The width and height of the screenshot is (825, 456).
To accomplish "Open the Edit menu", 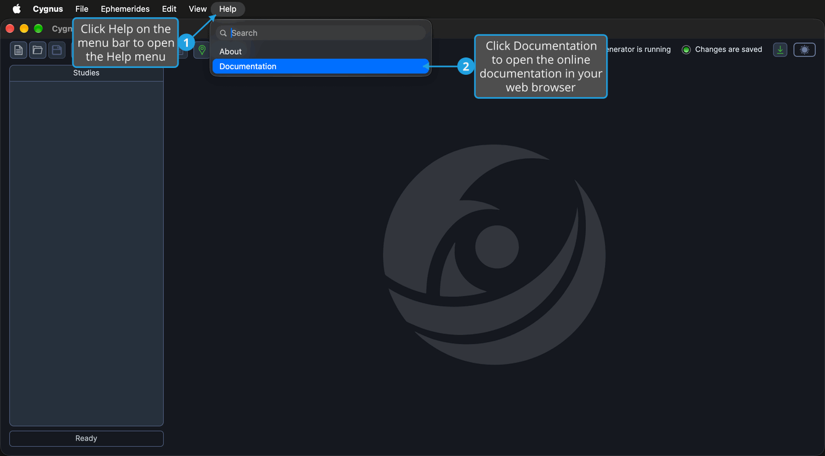I will (x=169, y=9).
